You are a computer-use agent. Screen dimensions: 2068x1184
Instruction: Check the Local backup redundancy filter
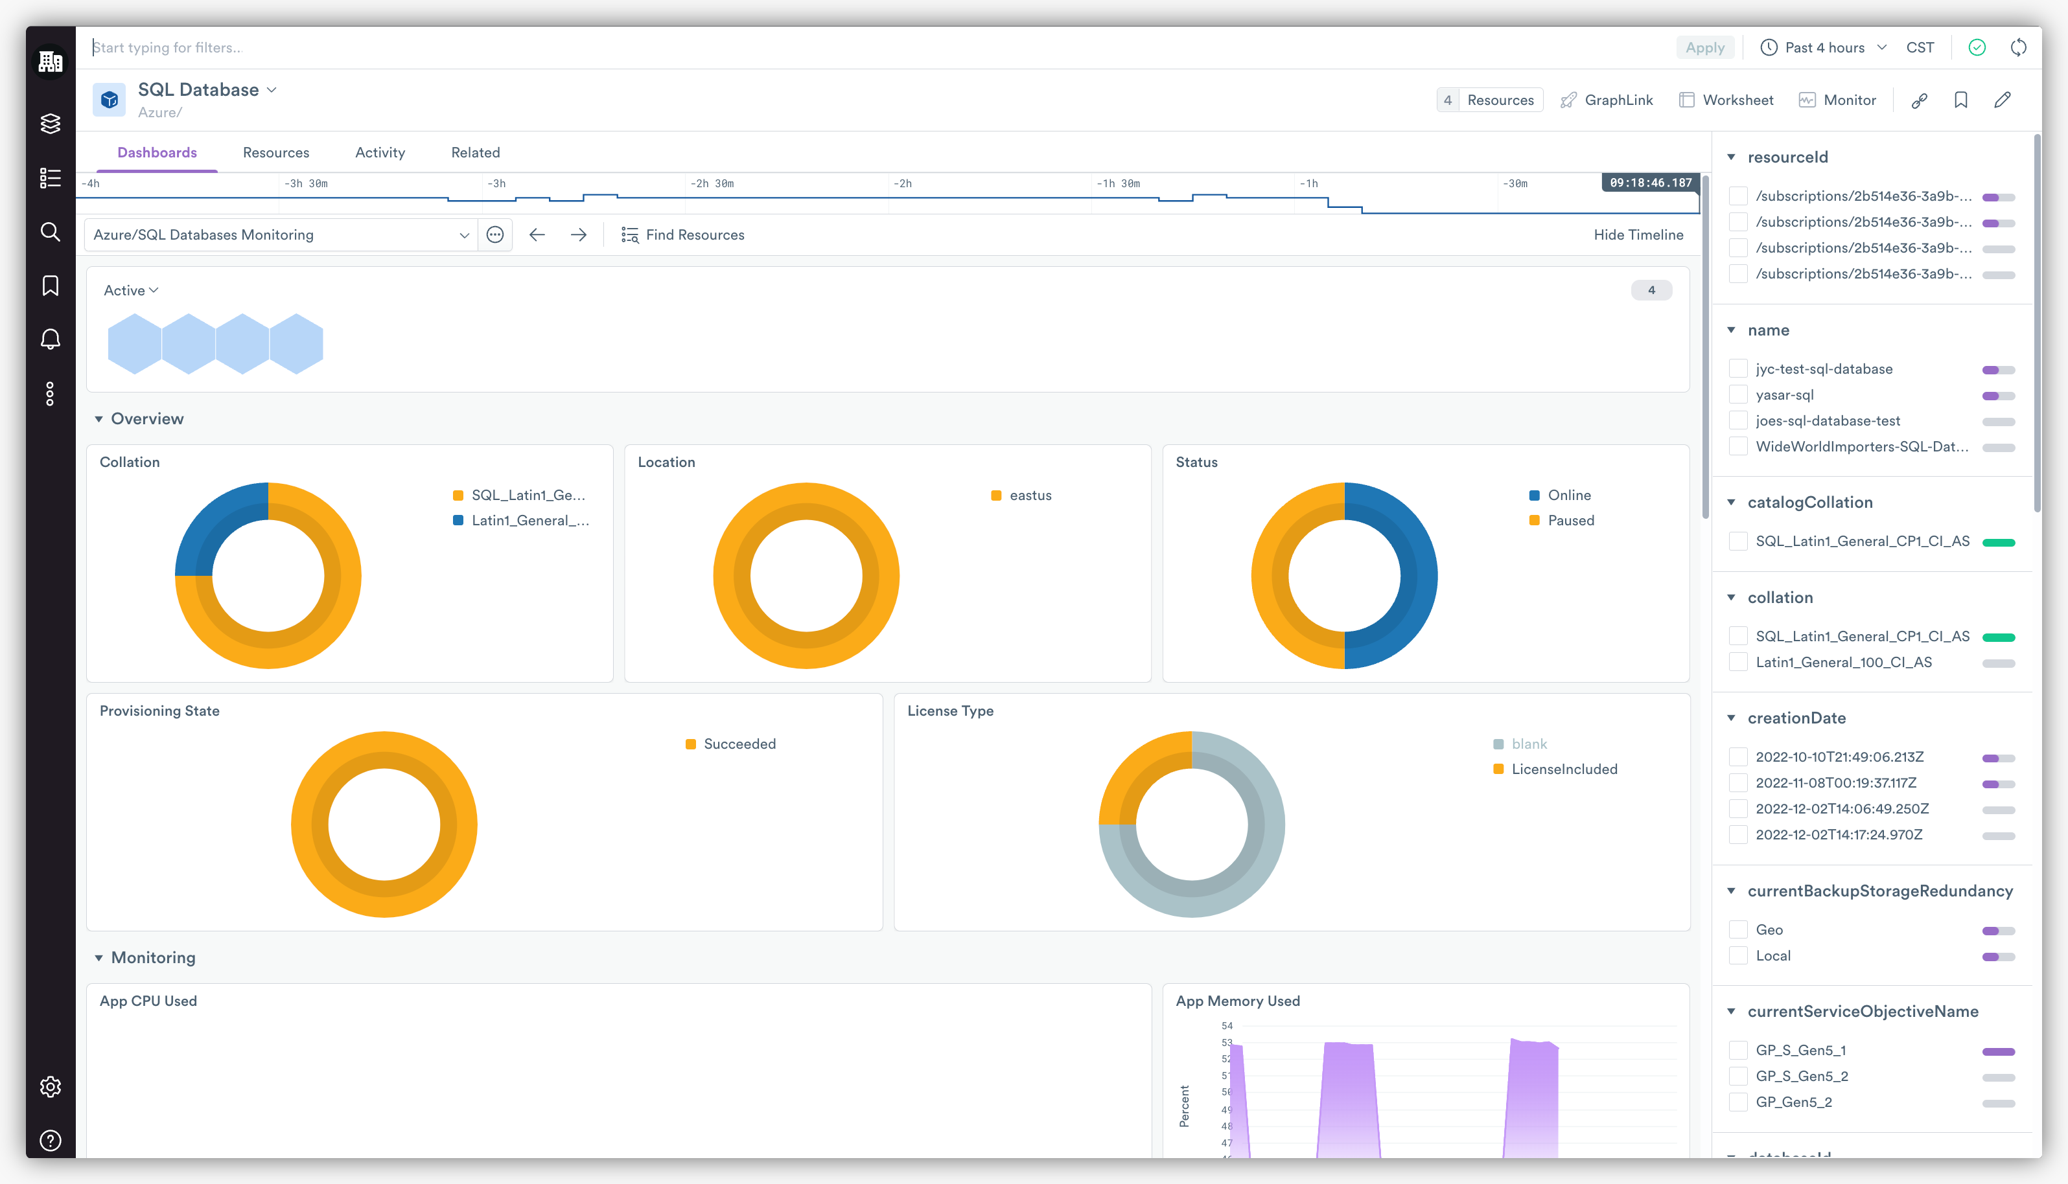1737,956
